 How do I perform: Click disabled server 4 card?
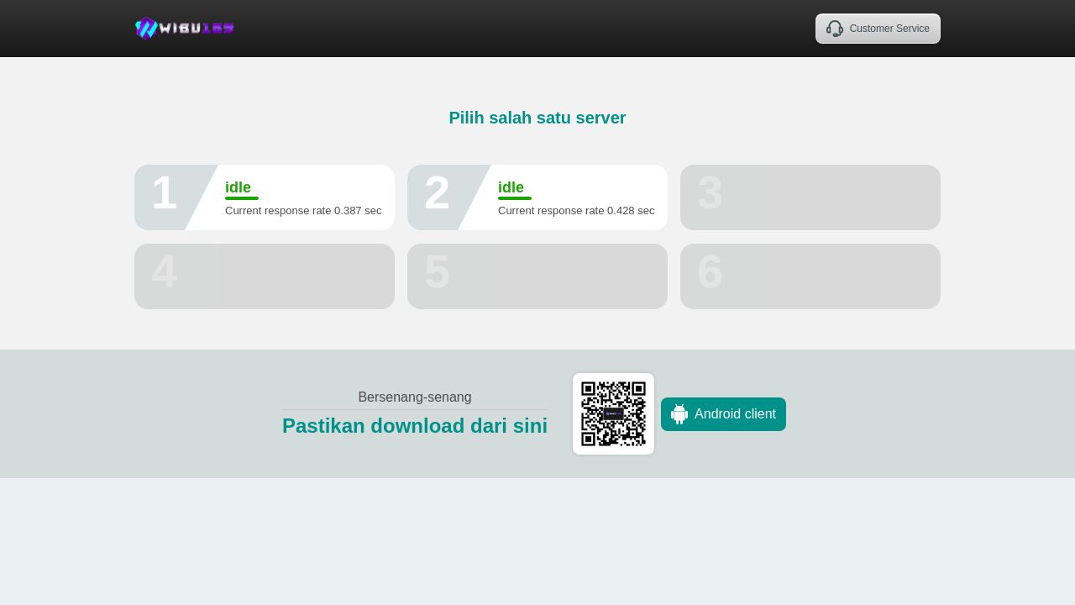pos(265,276)
